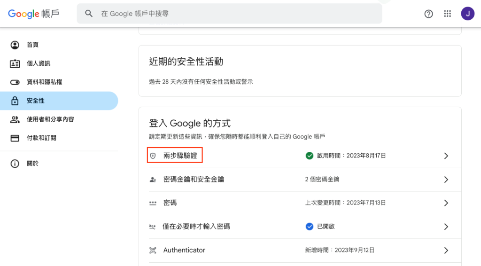This screenshot has width=481, height=266.
Task: Open 僅在必要時才輸入密碼 setting
Action: point(305,227)
